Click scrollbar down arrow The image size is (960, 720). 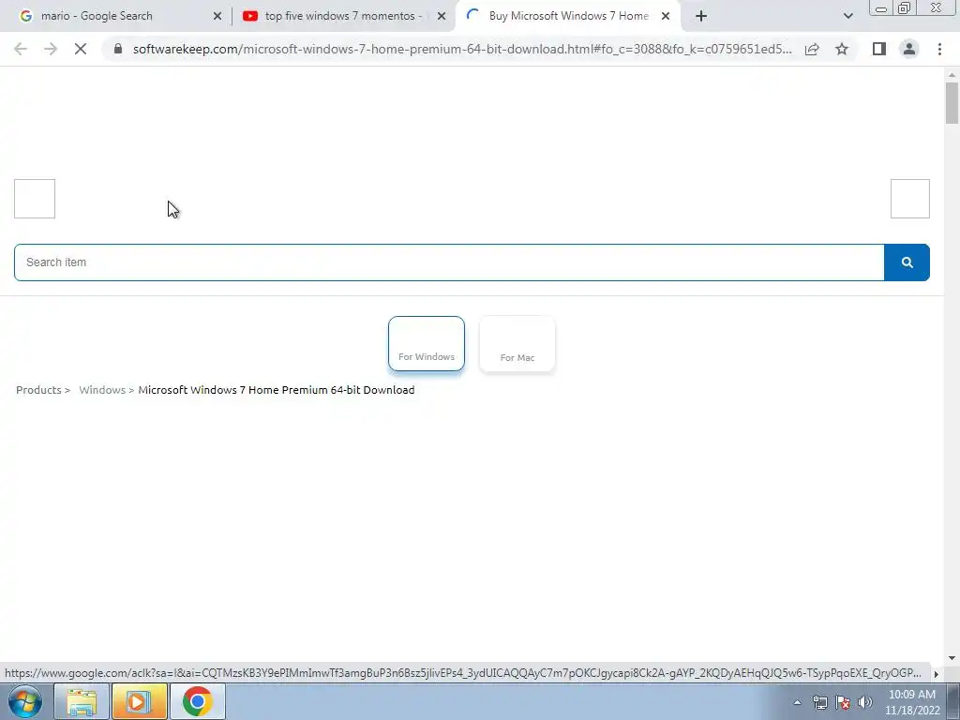tap(952, 658)
